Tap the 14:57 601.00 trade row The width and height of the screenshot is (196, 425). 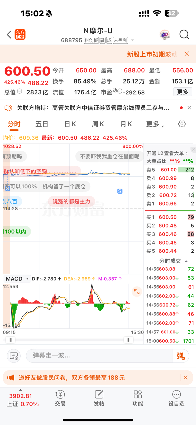pos(170,332)
